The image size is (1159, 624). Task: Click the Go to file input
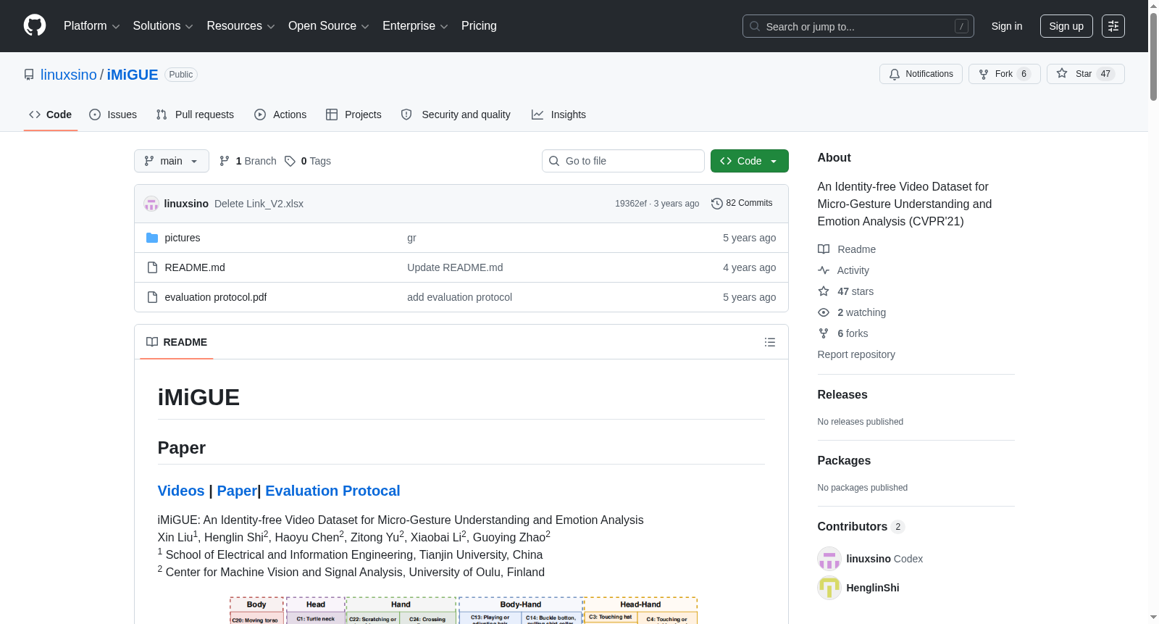click(x=623, y=161)
